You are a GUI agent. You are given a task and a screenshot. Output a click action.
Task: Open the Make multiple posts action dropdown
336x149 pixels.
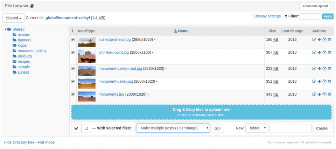(x=173, y=128)
